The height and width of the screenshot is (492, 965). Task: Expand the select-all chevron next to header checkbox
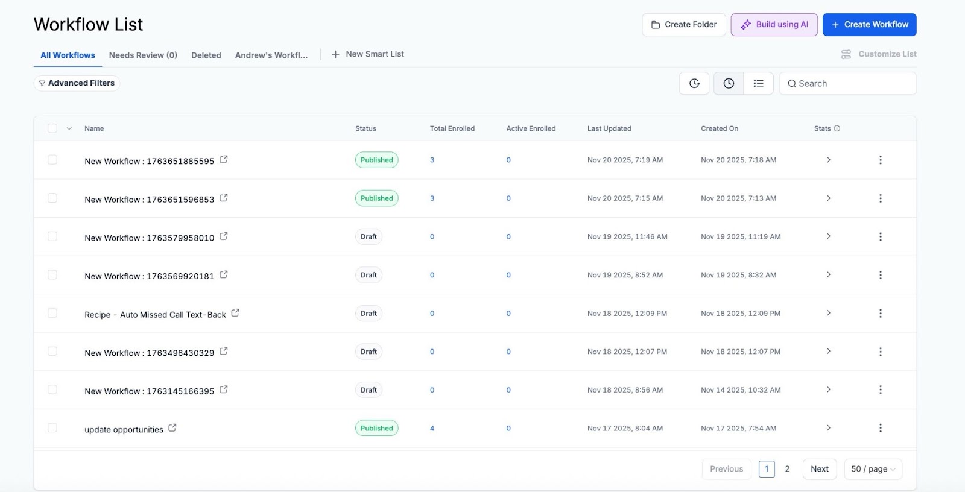(69, 128)
